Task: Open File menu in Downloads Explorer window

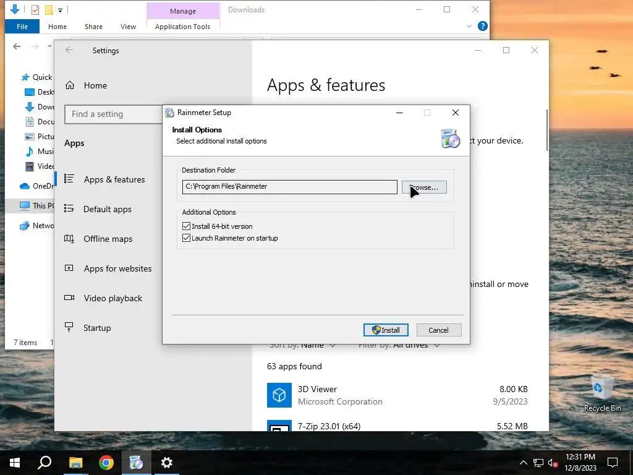Action: (x=22, y=27)
